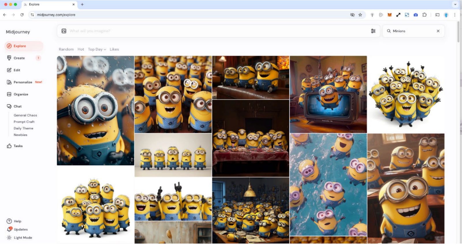This screenshot has width=462, height=249.
Task: Expand the Top Day dropdown
Action: 97,49
